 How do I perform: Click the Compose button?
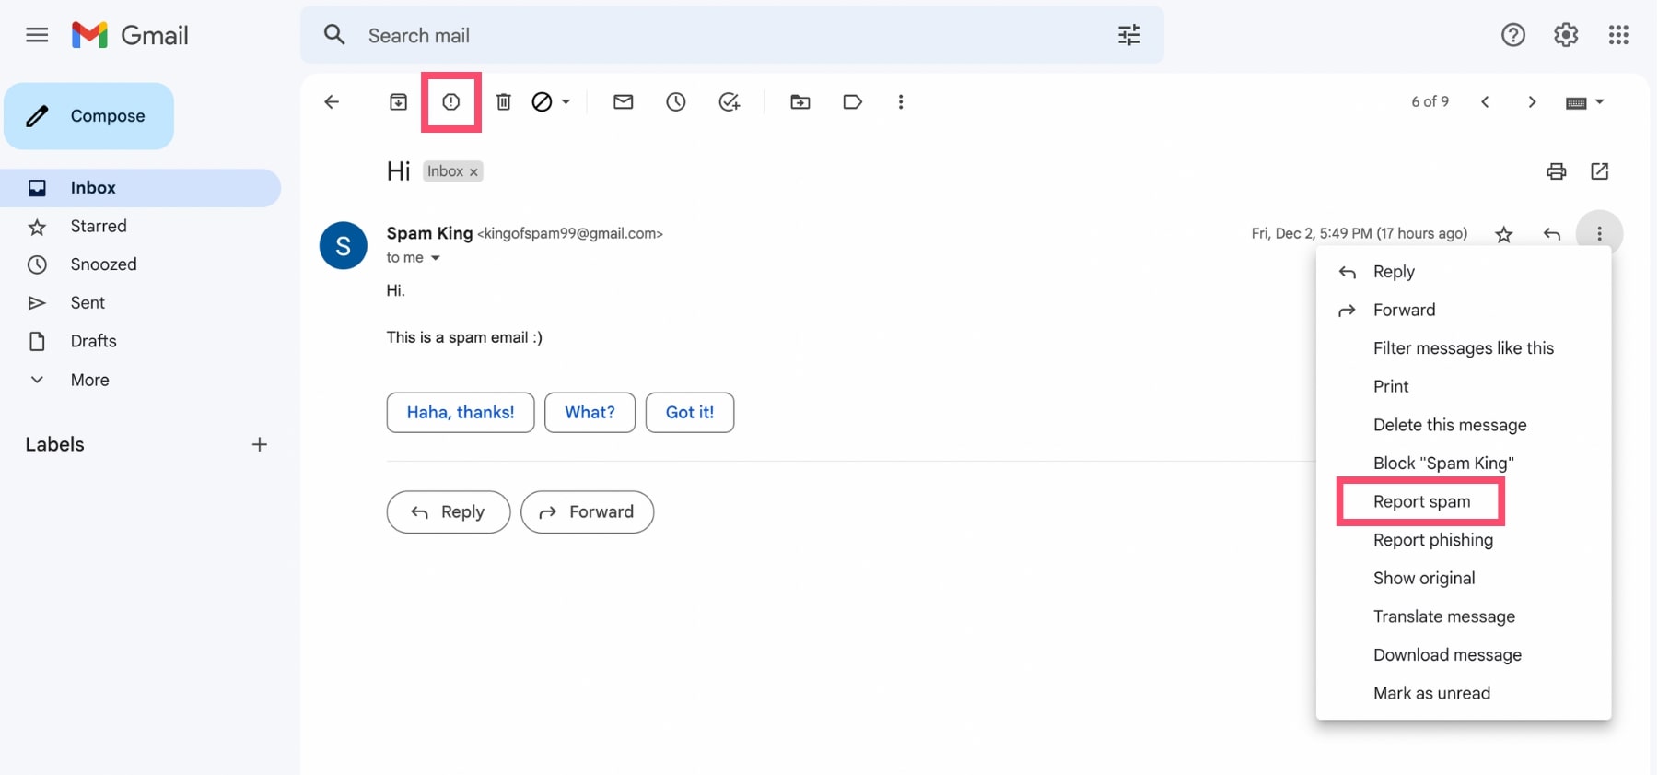(x=89, y=116)
